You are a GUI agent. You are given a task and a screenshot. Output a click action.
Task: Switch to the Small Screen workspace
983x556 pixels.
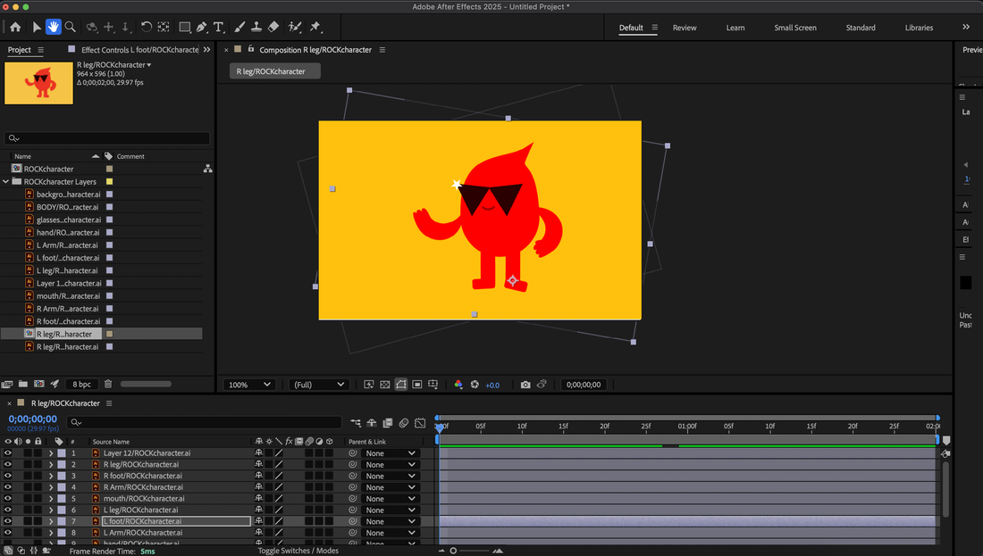795,28
